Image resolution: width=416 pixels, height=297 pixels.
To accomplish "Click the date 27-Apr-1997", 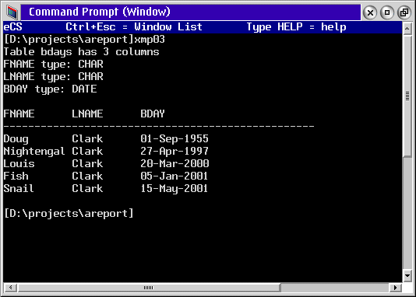I will 175,151.
